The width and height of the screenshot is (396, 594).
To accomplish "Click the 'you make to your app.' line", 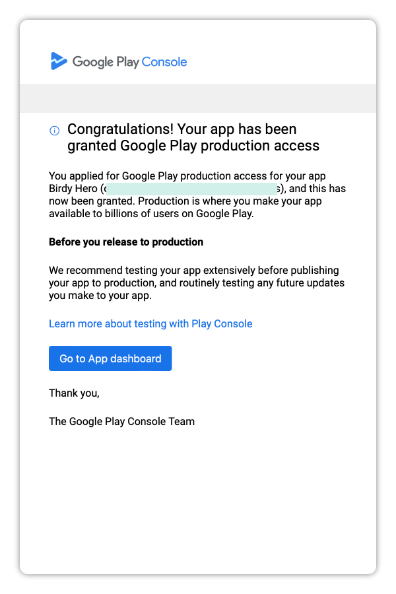I will (x=100, y=296).
